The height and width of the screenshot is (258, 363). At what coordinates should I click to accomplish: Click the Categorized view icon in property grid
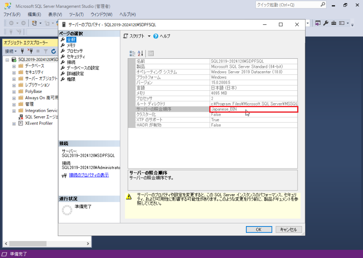(x=132, y=53)
